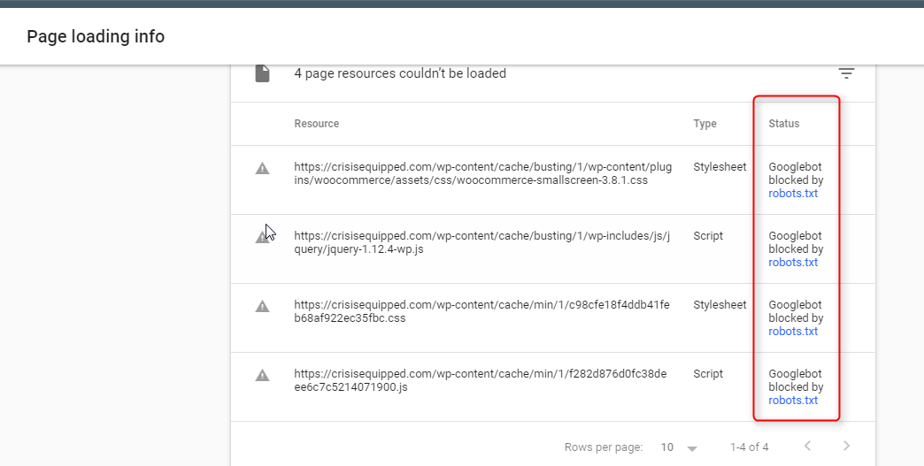The width and height of the screenshot is (924, 466).
Task: Click the document icon beside '4 page resources' heading
Action: pyautogui.click(x=262, y=73)
